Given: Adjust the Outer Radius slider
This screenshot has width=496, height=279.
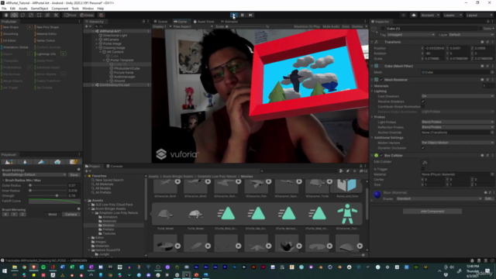Looking at the screenshot, I should coord(48,185).
